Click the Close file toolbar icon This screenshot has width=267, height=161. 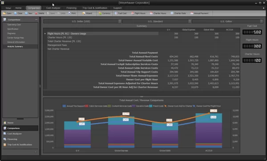tap(15, 13)
